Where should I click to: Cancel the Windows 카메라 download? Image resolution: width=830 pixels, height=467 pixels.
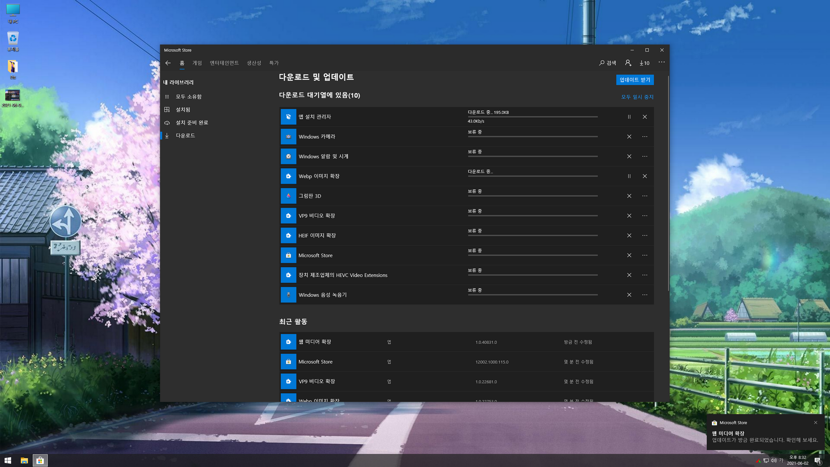coord(629,137)
